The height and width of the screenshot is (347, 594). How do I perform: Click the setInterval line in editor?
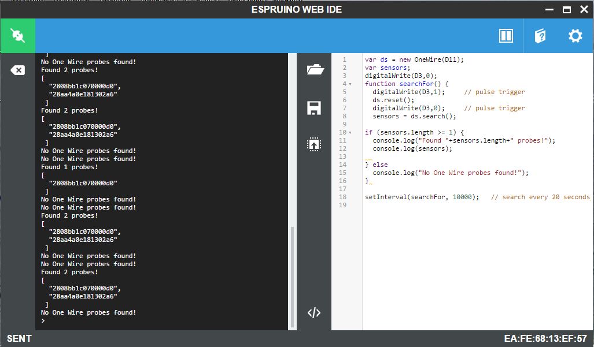click(x=477, y=197)
